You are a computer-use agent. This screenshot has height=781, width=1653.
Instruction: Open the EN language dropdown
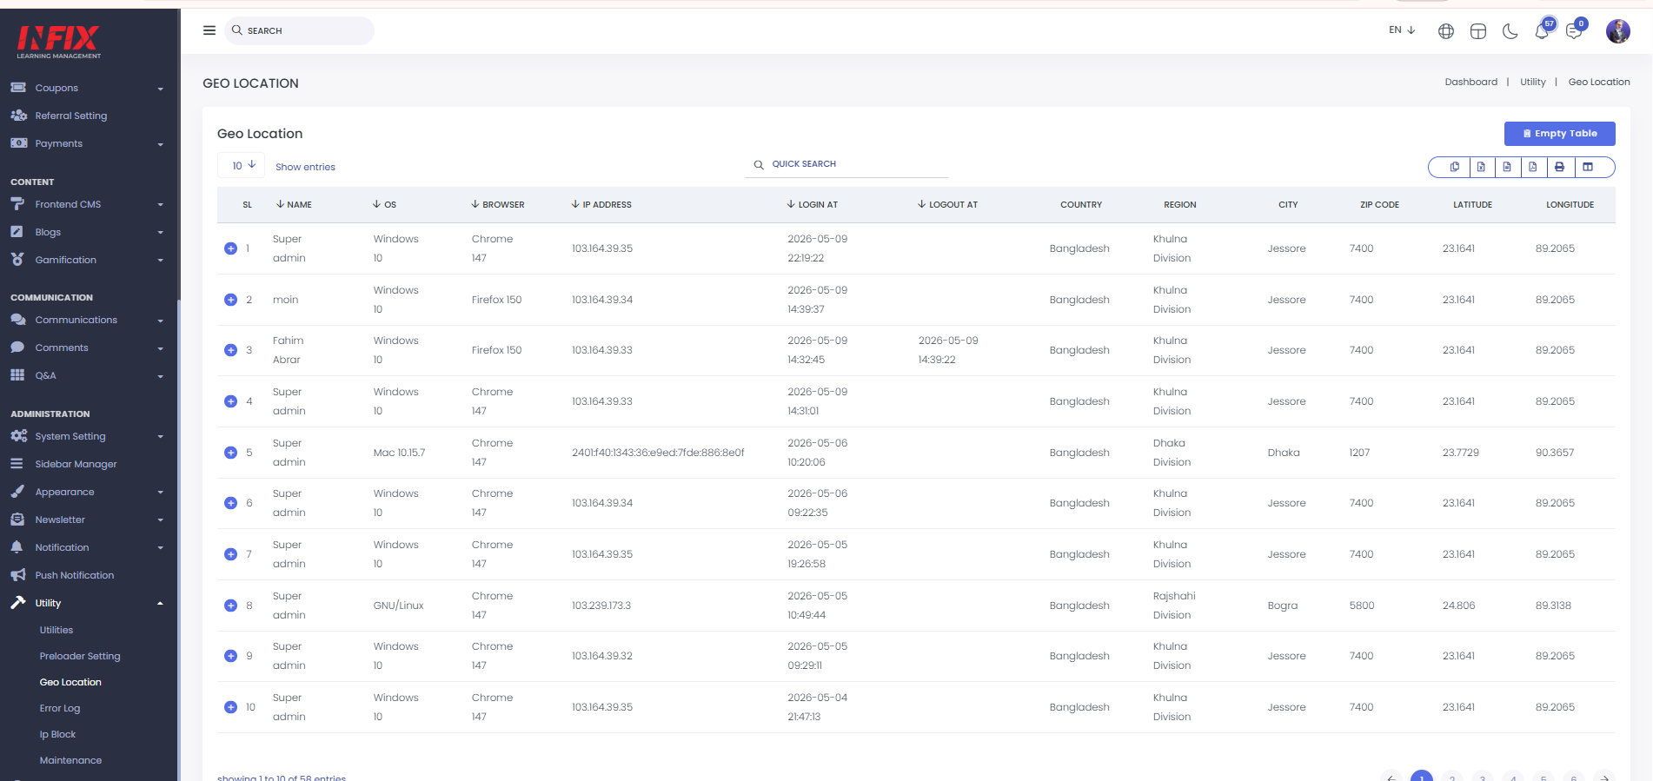click(1402, 30)
